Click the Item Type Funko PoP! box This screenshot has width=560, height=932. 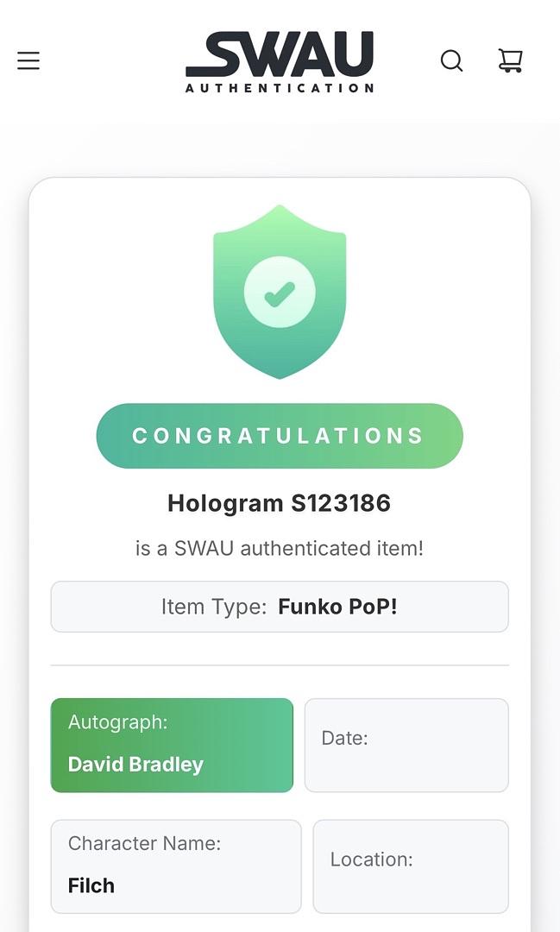(280, 607)
